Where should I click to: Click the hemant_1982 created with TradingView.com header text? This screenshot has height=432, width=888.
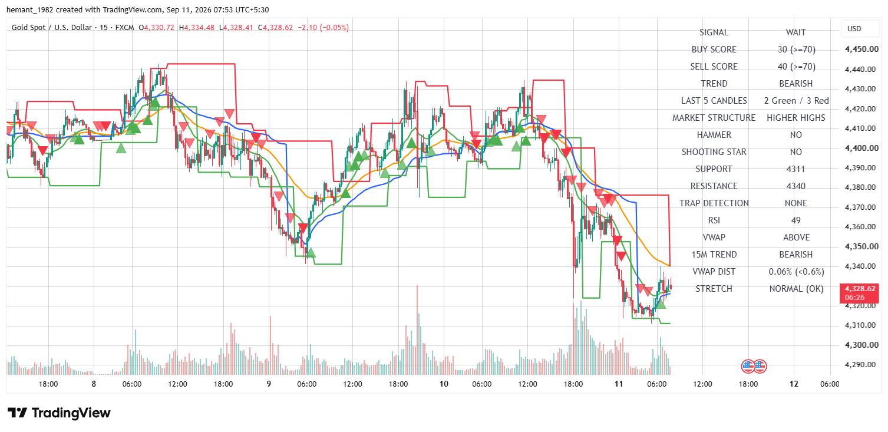138,10
